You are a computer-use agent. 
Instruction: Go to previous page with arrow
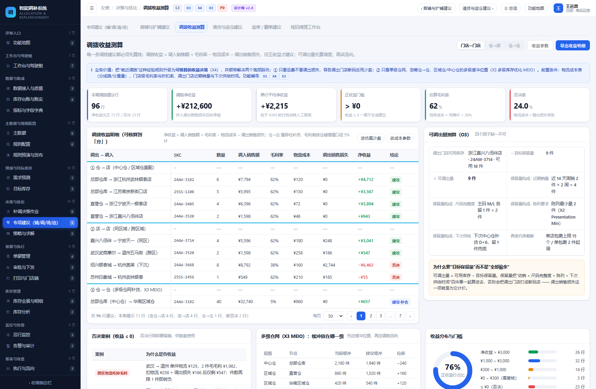point(351,316)
